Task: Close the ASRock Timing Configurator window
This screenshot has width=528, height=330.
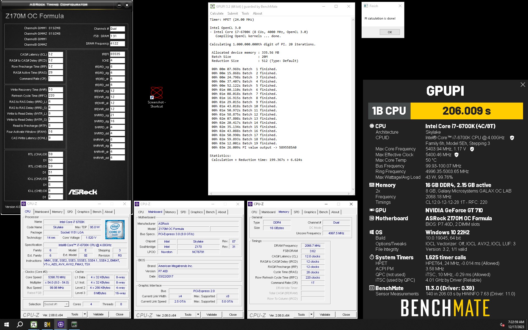Action: point(127,5)
